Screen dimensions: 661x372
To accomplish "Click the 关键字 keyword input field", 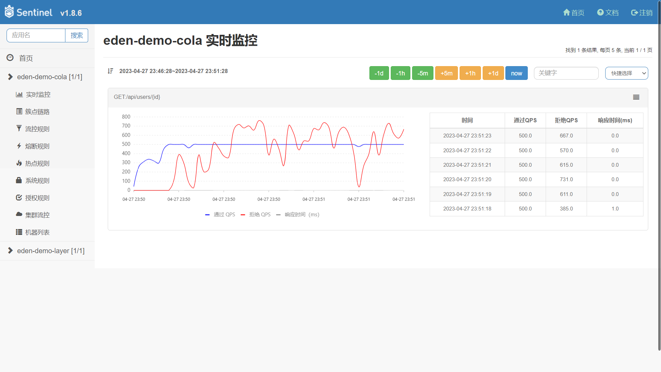I will [566, 73].
